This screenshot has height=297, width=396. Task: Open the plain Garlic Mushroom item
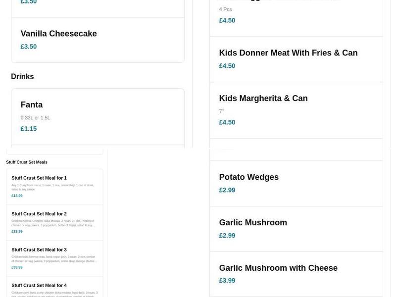pyautogui.click(x=253, y=223)
